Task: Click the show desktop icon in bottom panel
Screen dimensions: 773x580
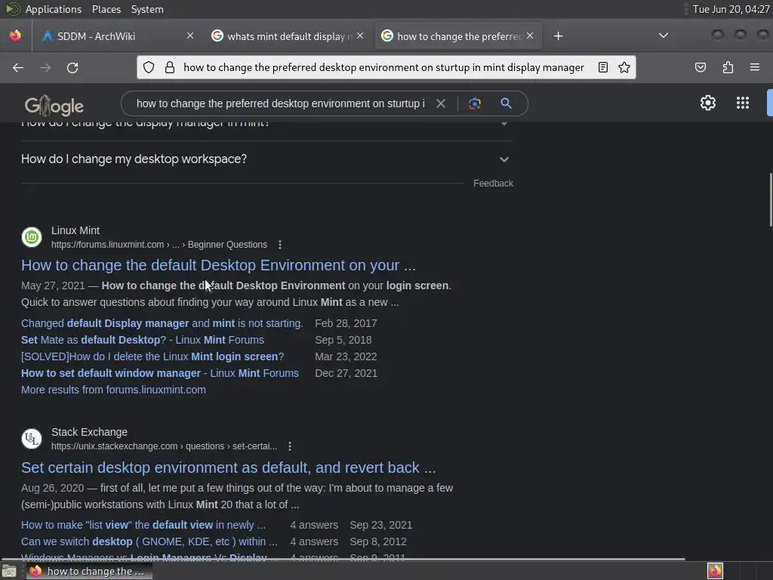Action: pos(9,572)
